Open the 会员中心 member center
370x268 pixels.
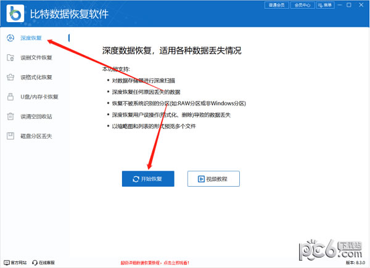(303, 5)
